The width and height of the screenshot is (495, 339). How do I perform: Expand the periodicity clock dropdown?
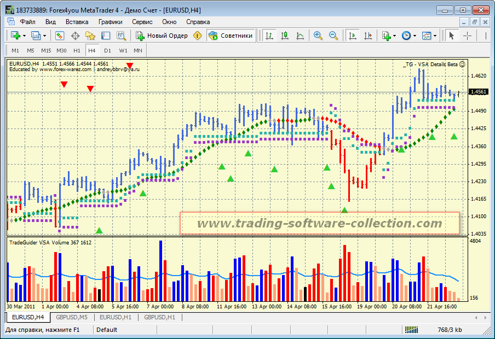pyautogui.click(x=415, y=36)
